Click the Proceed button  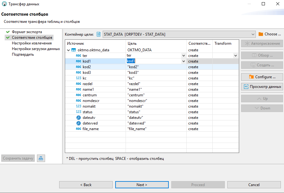click(198, 185)
